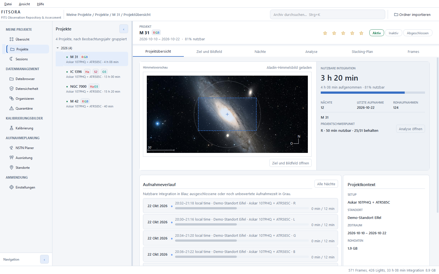
Task: Click the HaO3 tag on NGC 7000
Action: pos(94,87)
